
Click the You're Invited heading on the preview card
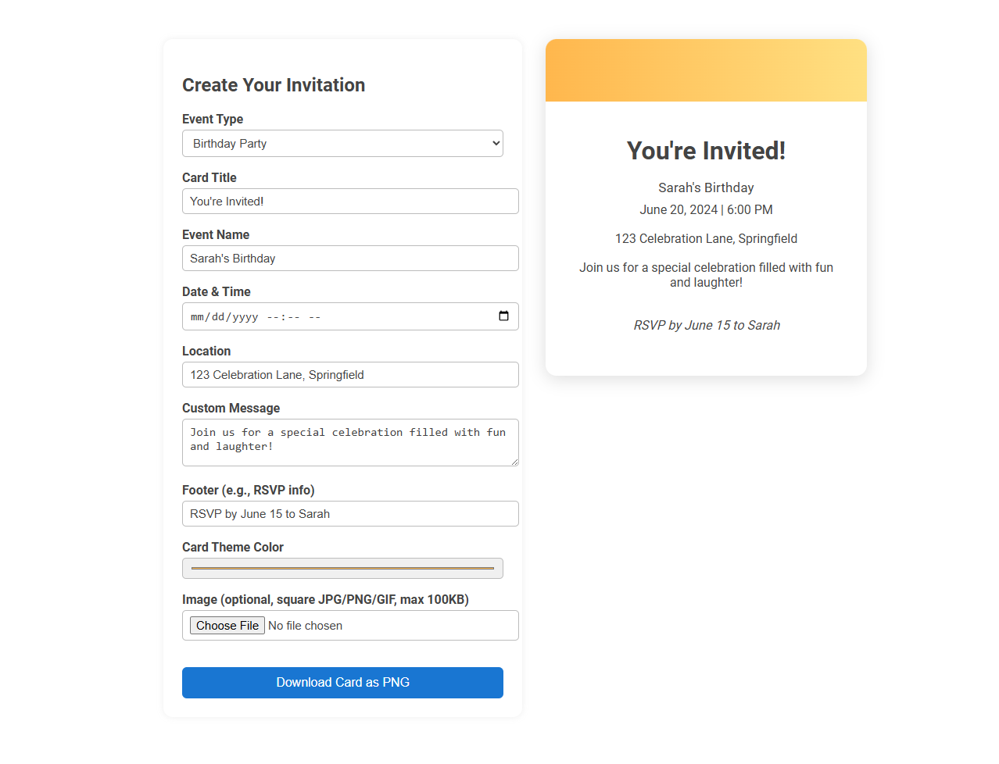(x=706, y=151)
